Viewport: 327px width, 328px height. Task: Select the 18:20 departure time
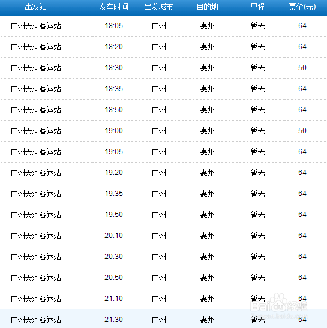(x=113, y=47)
